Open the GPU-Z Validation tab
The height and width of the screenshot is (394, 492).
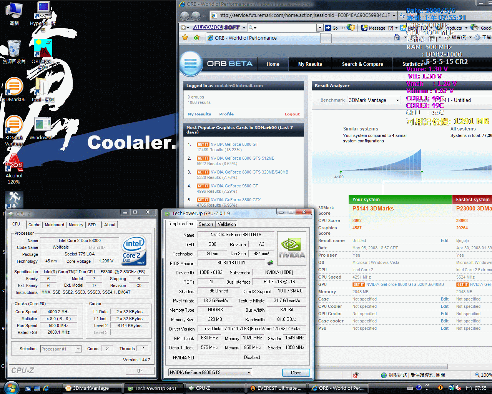[x=227, y=224]
